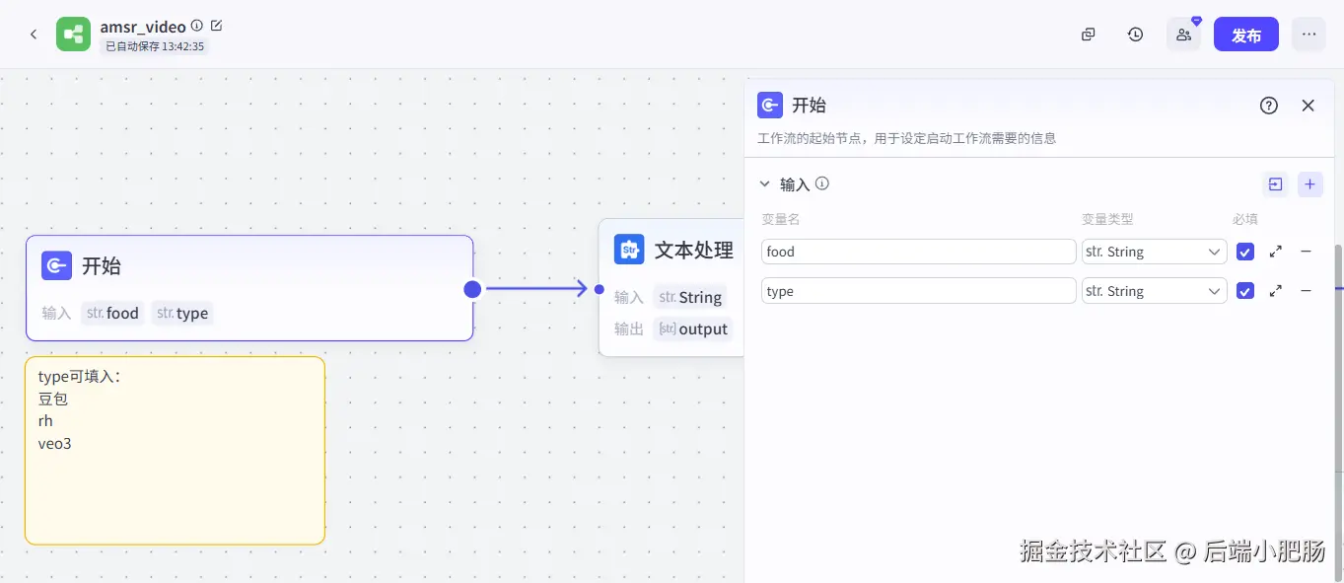The height and width of the screenshot is (583, 1344).
Task: Click the 已自动保存 13:42:35 status
Action: 155,46
